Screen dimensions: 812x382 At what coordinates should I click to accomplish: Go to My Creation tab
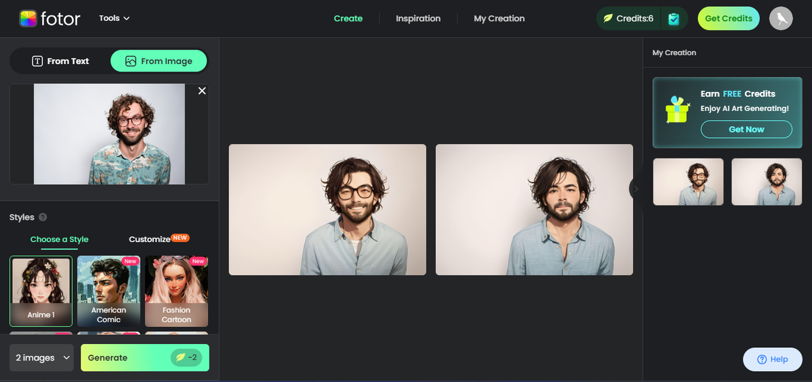499,18
